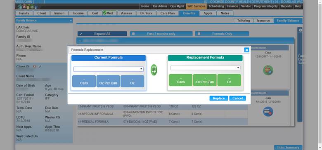Click the Jan benefit month card icon

coord(268,112)
